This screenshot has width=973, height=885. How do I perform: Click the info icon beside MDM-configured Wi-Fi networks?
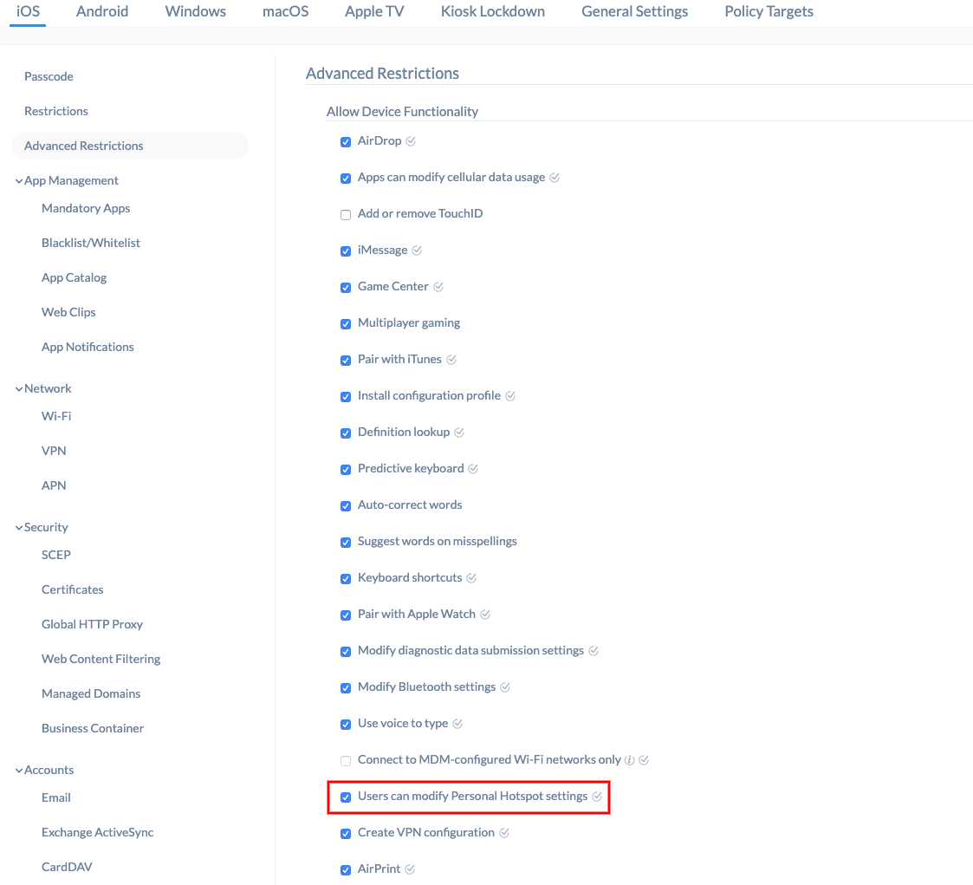[629, 760]
